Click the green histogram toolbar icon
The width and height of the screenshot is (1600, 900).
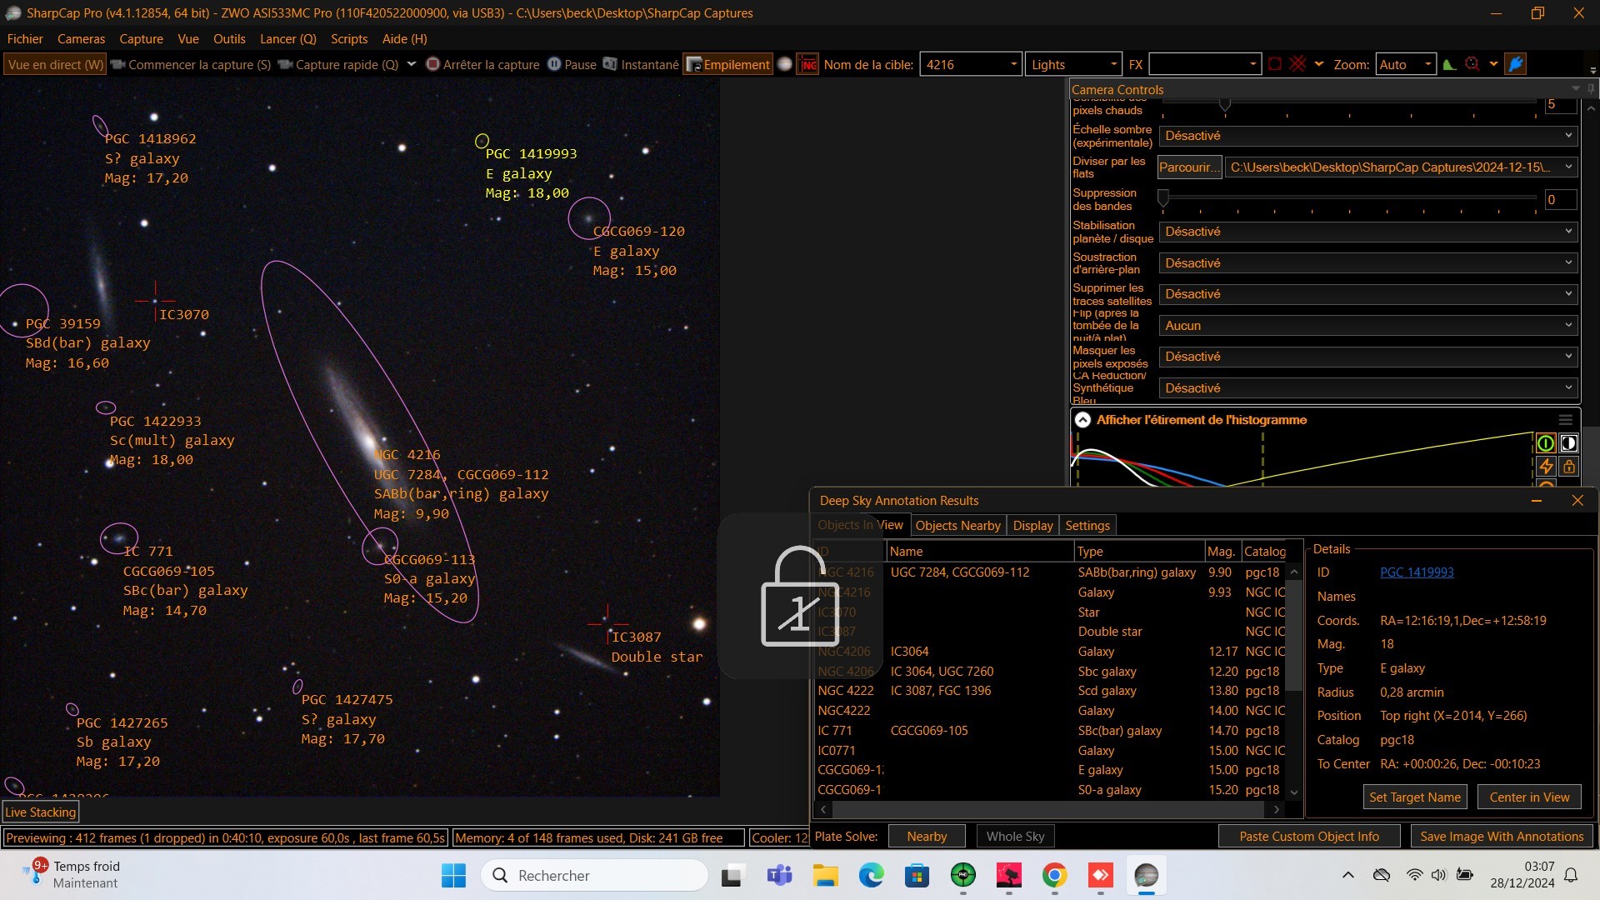click(1450, 64)
